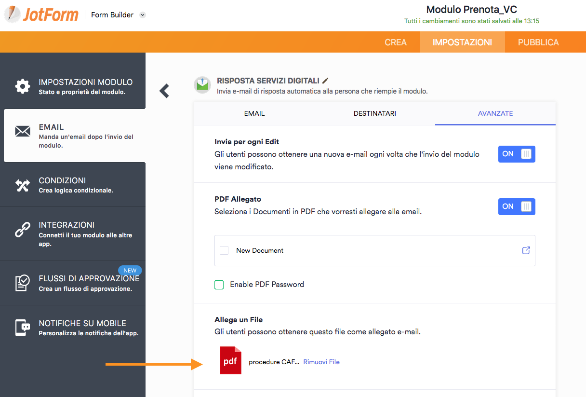Open the Form Builder dropdown arrow
Screen dimensions: 586x397
pos(143,15)
